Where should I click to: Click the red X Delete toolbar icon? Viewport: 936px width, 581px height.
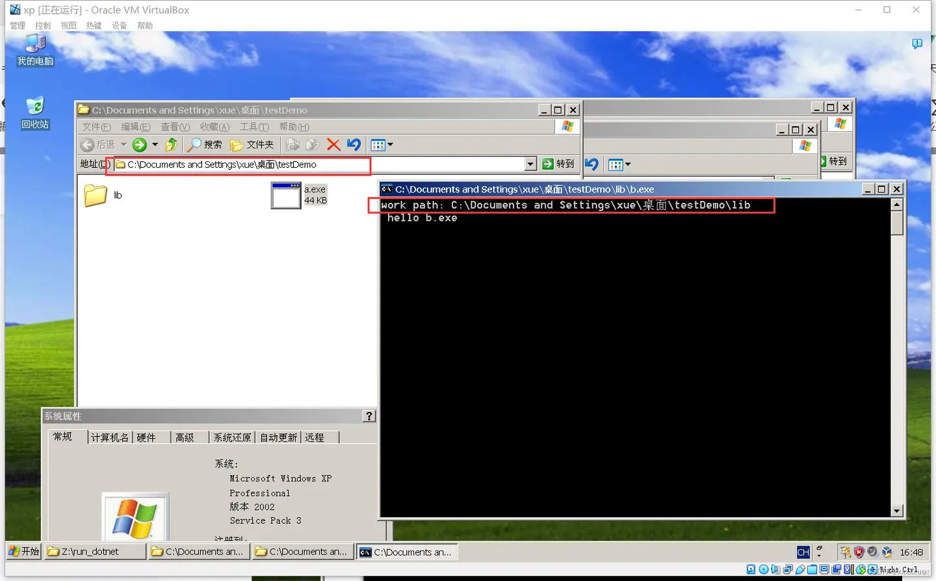tap(333, 144)
